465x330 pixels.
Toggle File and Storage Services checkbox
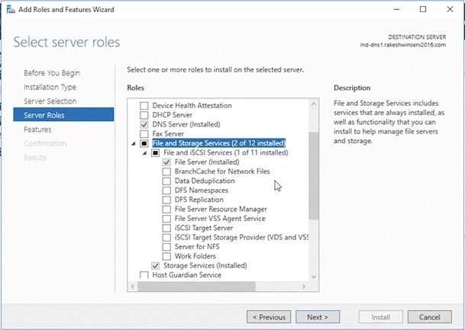coord(144,143)
